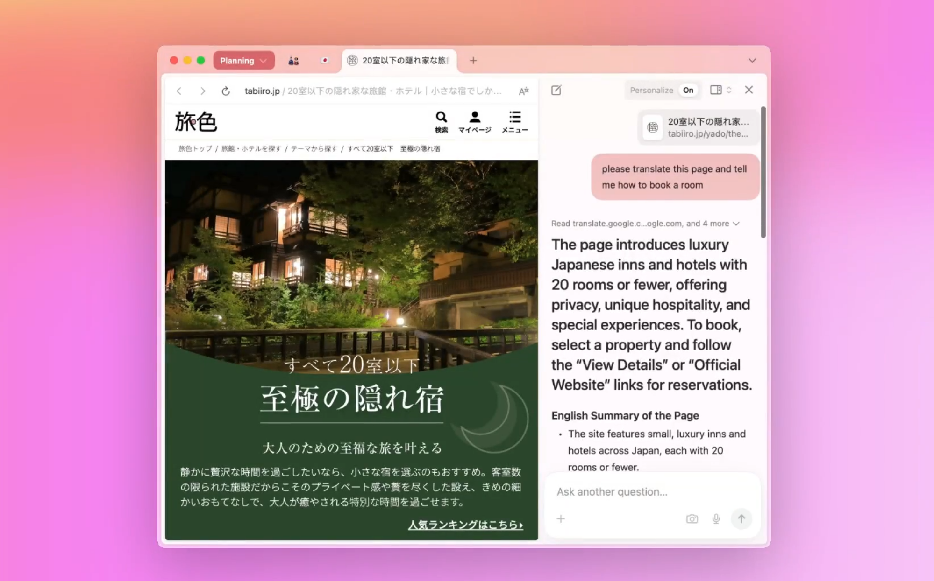The width and height of the screenshot is (934, 581).
Task: Switch to the Japan flag tab
Action: [x=325, y=61]
